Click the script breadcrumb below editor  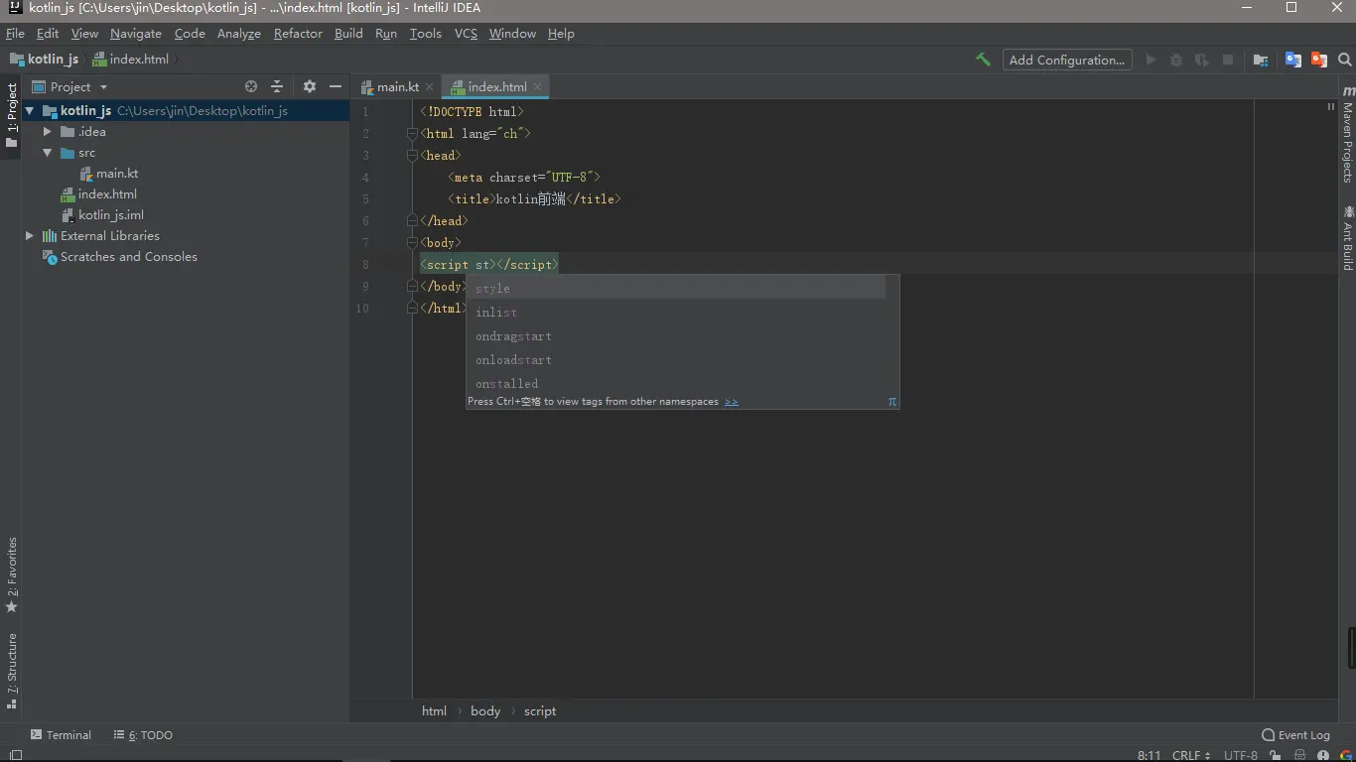click(540, 711)
